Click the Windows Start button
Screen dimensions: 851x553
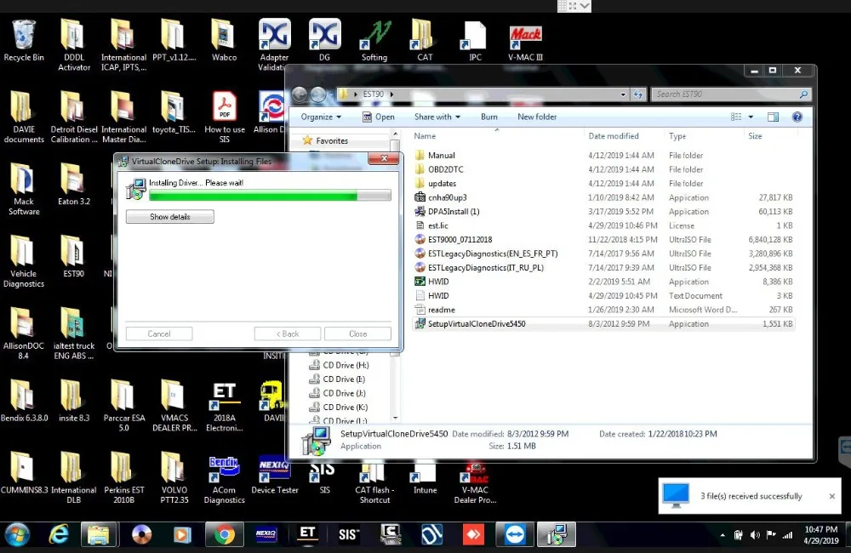[x=17, y=535]
